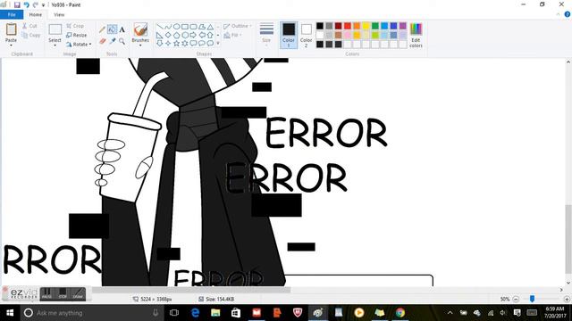Choose the Right arrow shape
572x321 pixels.
pyautogui.click(x=193, y=35)
